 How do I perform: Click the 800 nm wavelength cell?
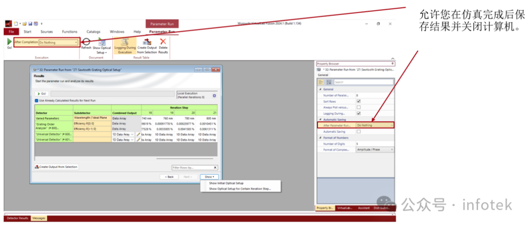coord(207,118)
